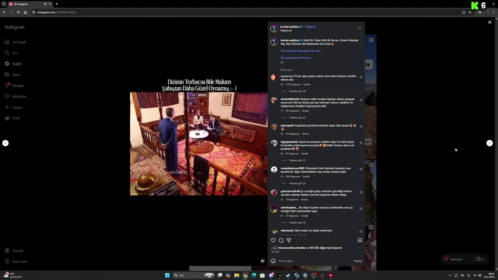Expand replies under mustafadorum1905's comment
Viewport: 498px width, 280px height.
[297, 184]
